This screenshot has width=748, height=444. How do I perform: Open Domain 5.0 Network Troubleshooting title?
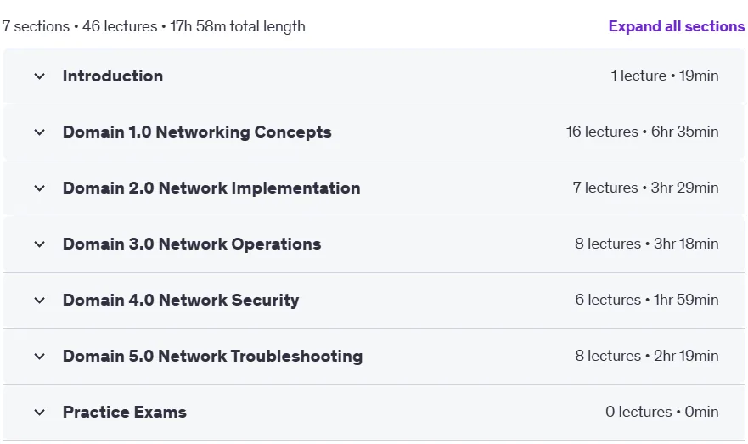(x=212, y=357)
